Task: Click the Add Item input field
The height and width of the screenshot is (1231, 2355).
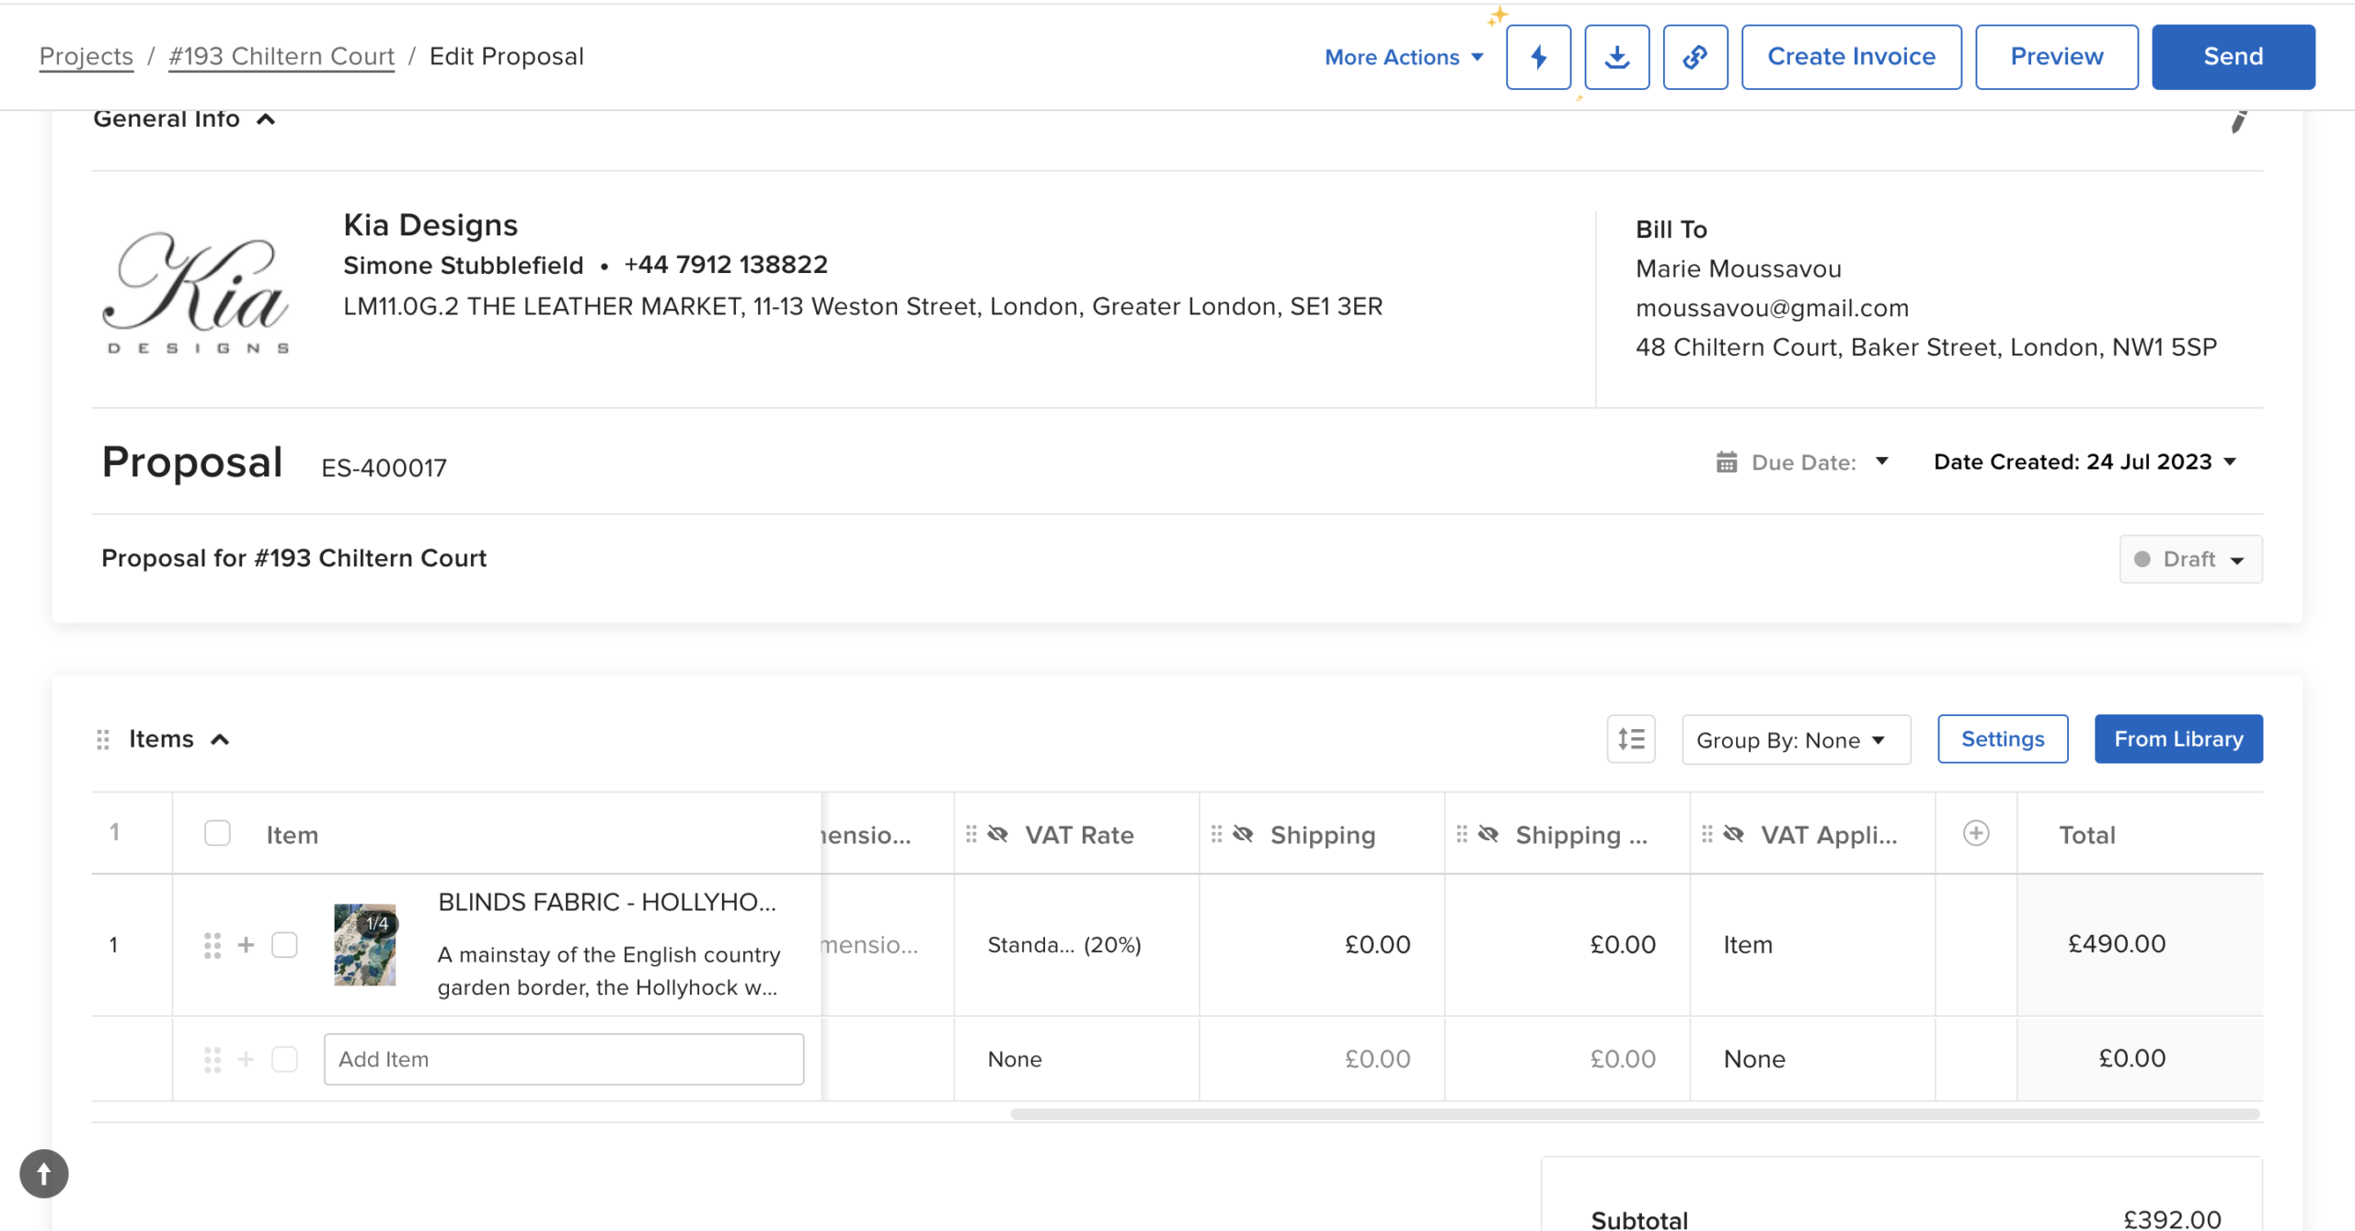Action: tap(563, 1059)
